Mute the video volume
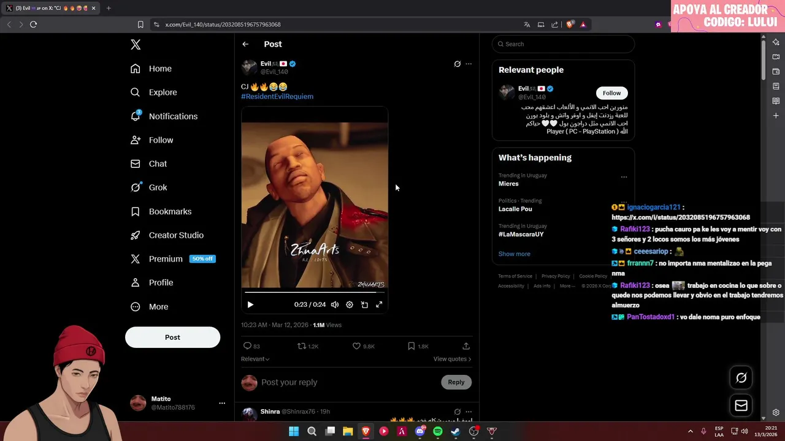 pos(335,304)
